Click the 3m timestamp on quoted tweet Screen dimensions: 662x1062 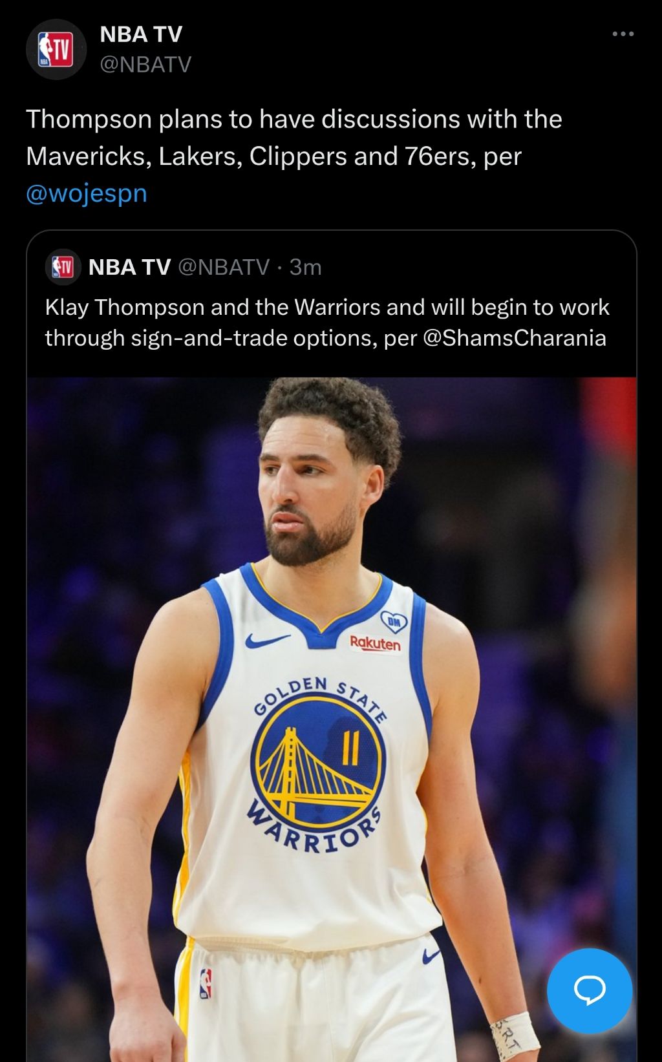coord(305,267)
